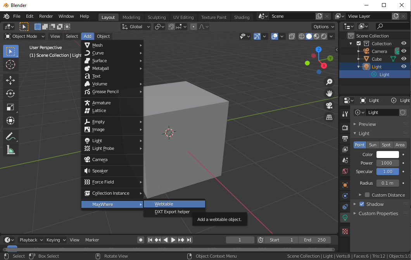Switch to the Sculpting workspace tab
The image size is (411, 260).
pos(157,17)
